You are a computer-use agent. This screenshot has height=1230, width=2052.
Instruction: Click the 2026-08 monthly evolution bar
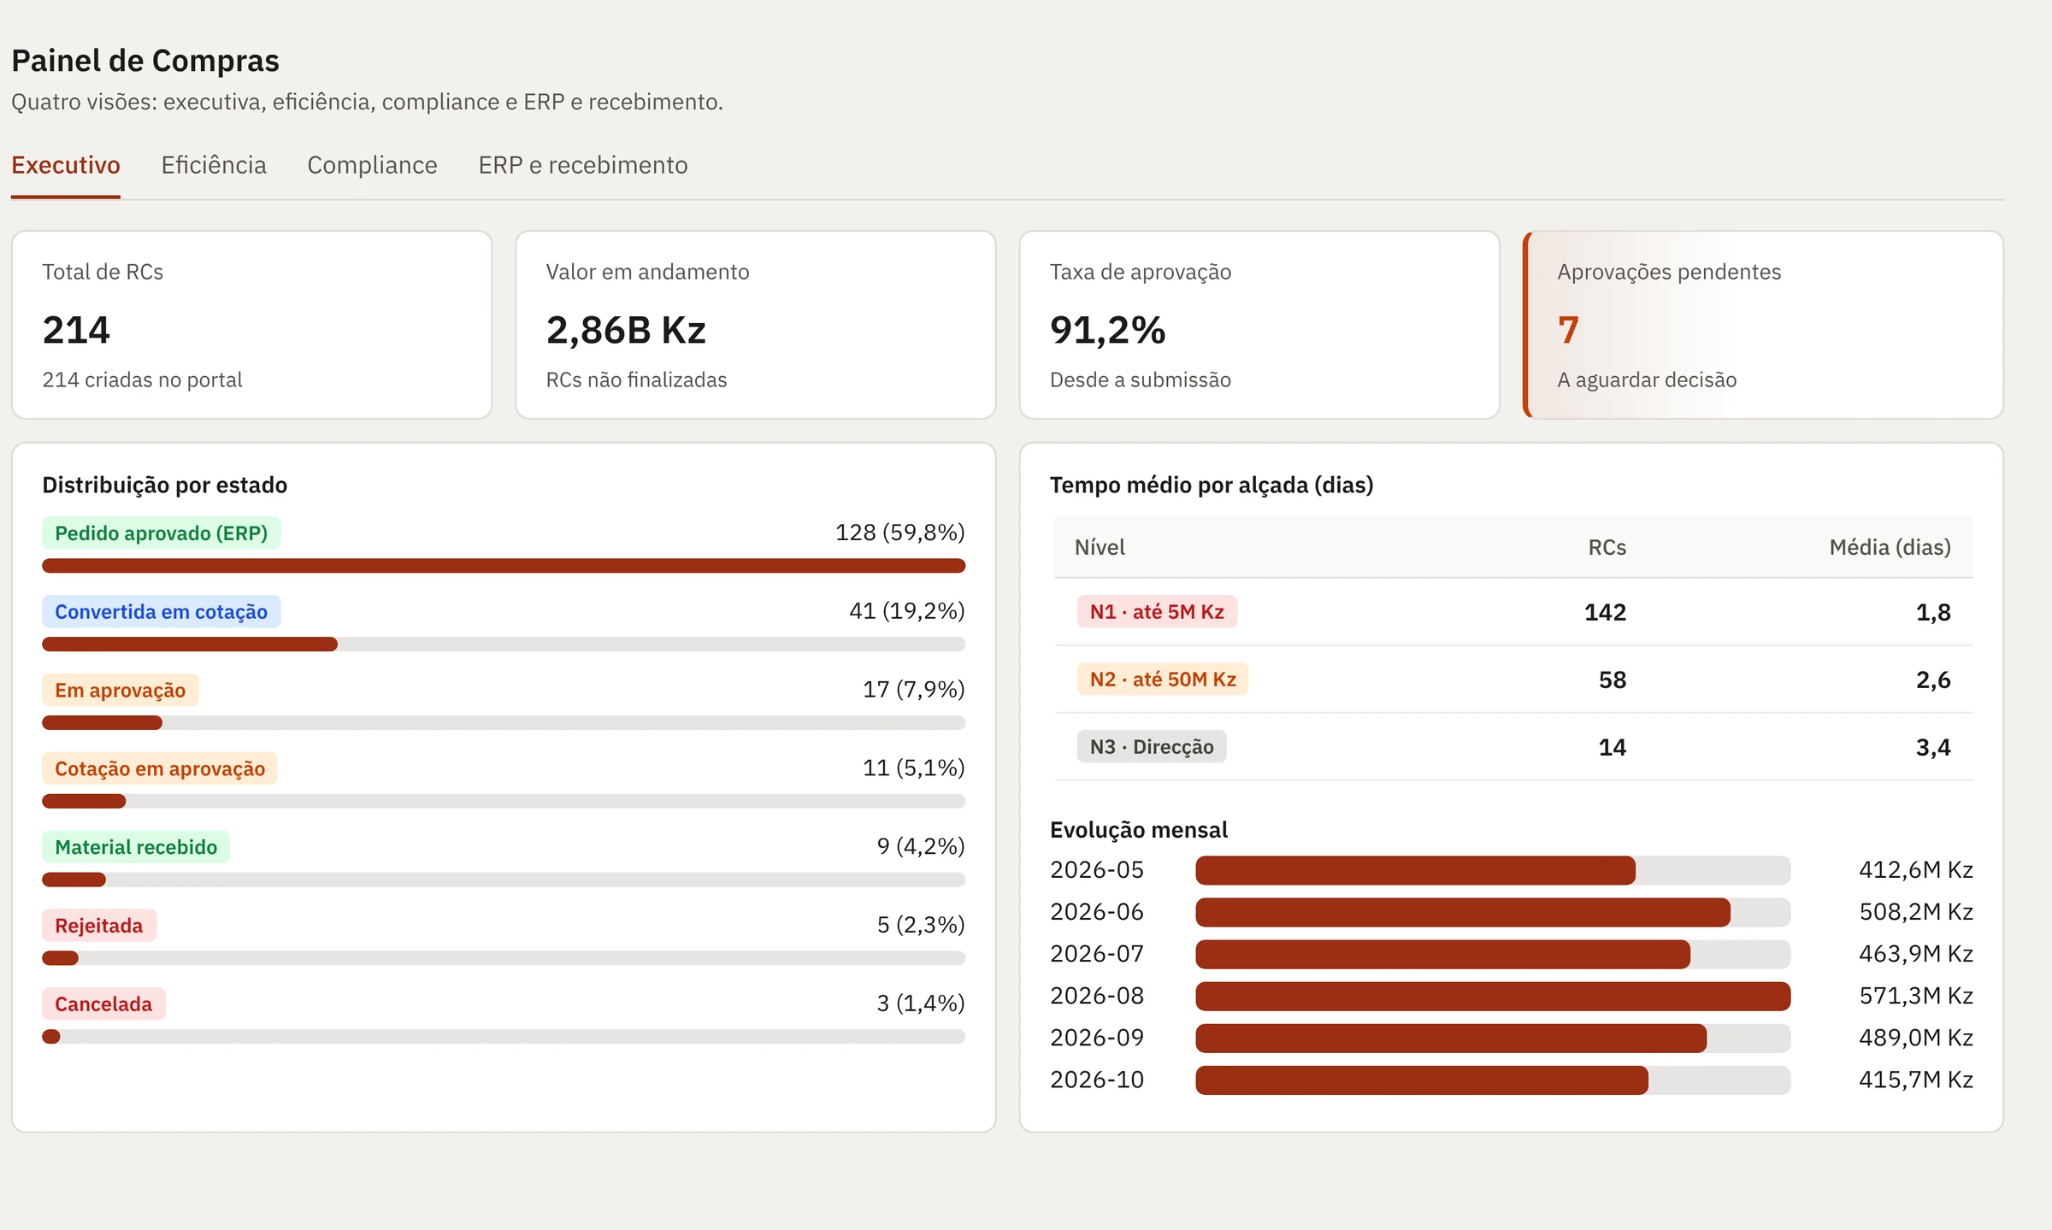pos(1493,996)
